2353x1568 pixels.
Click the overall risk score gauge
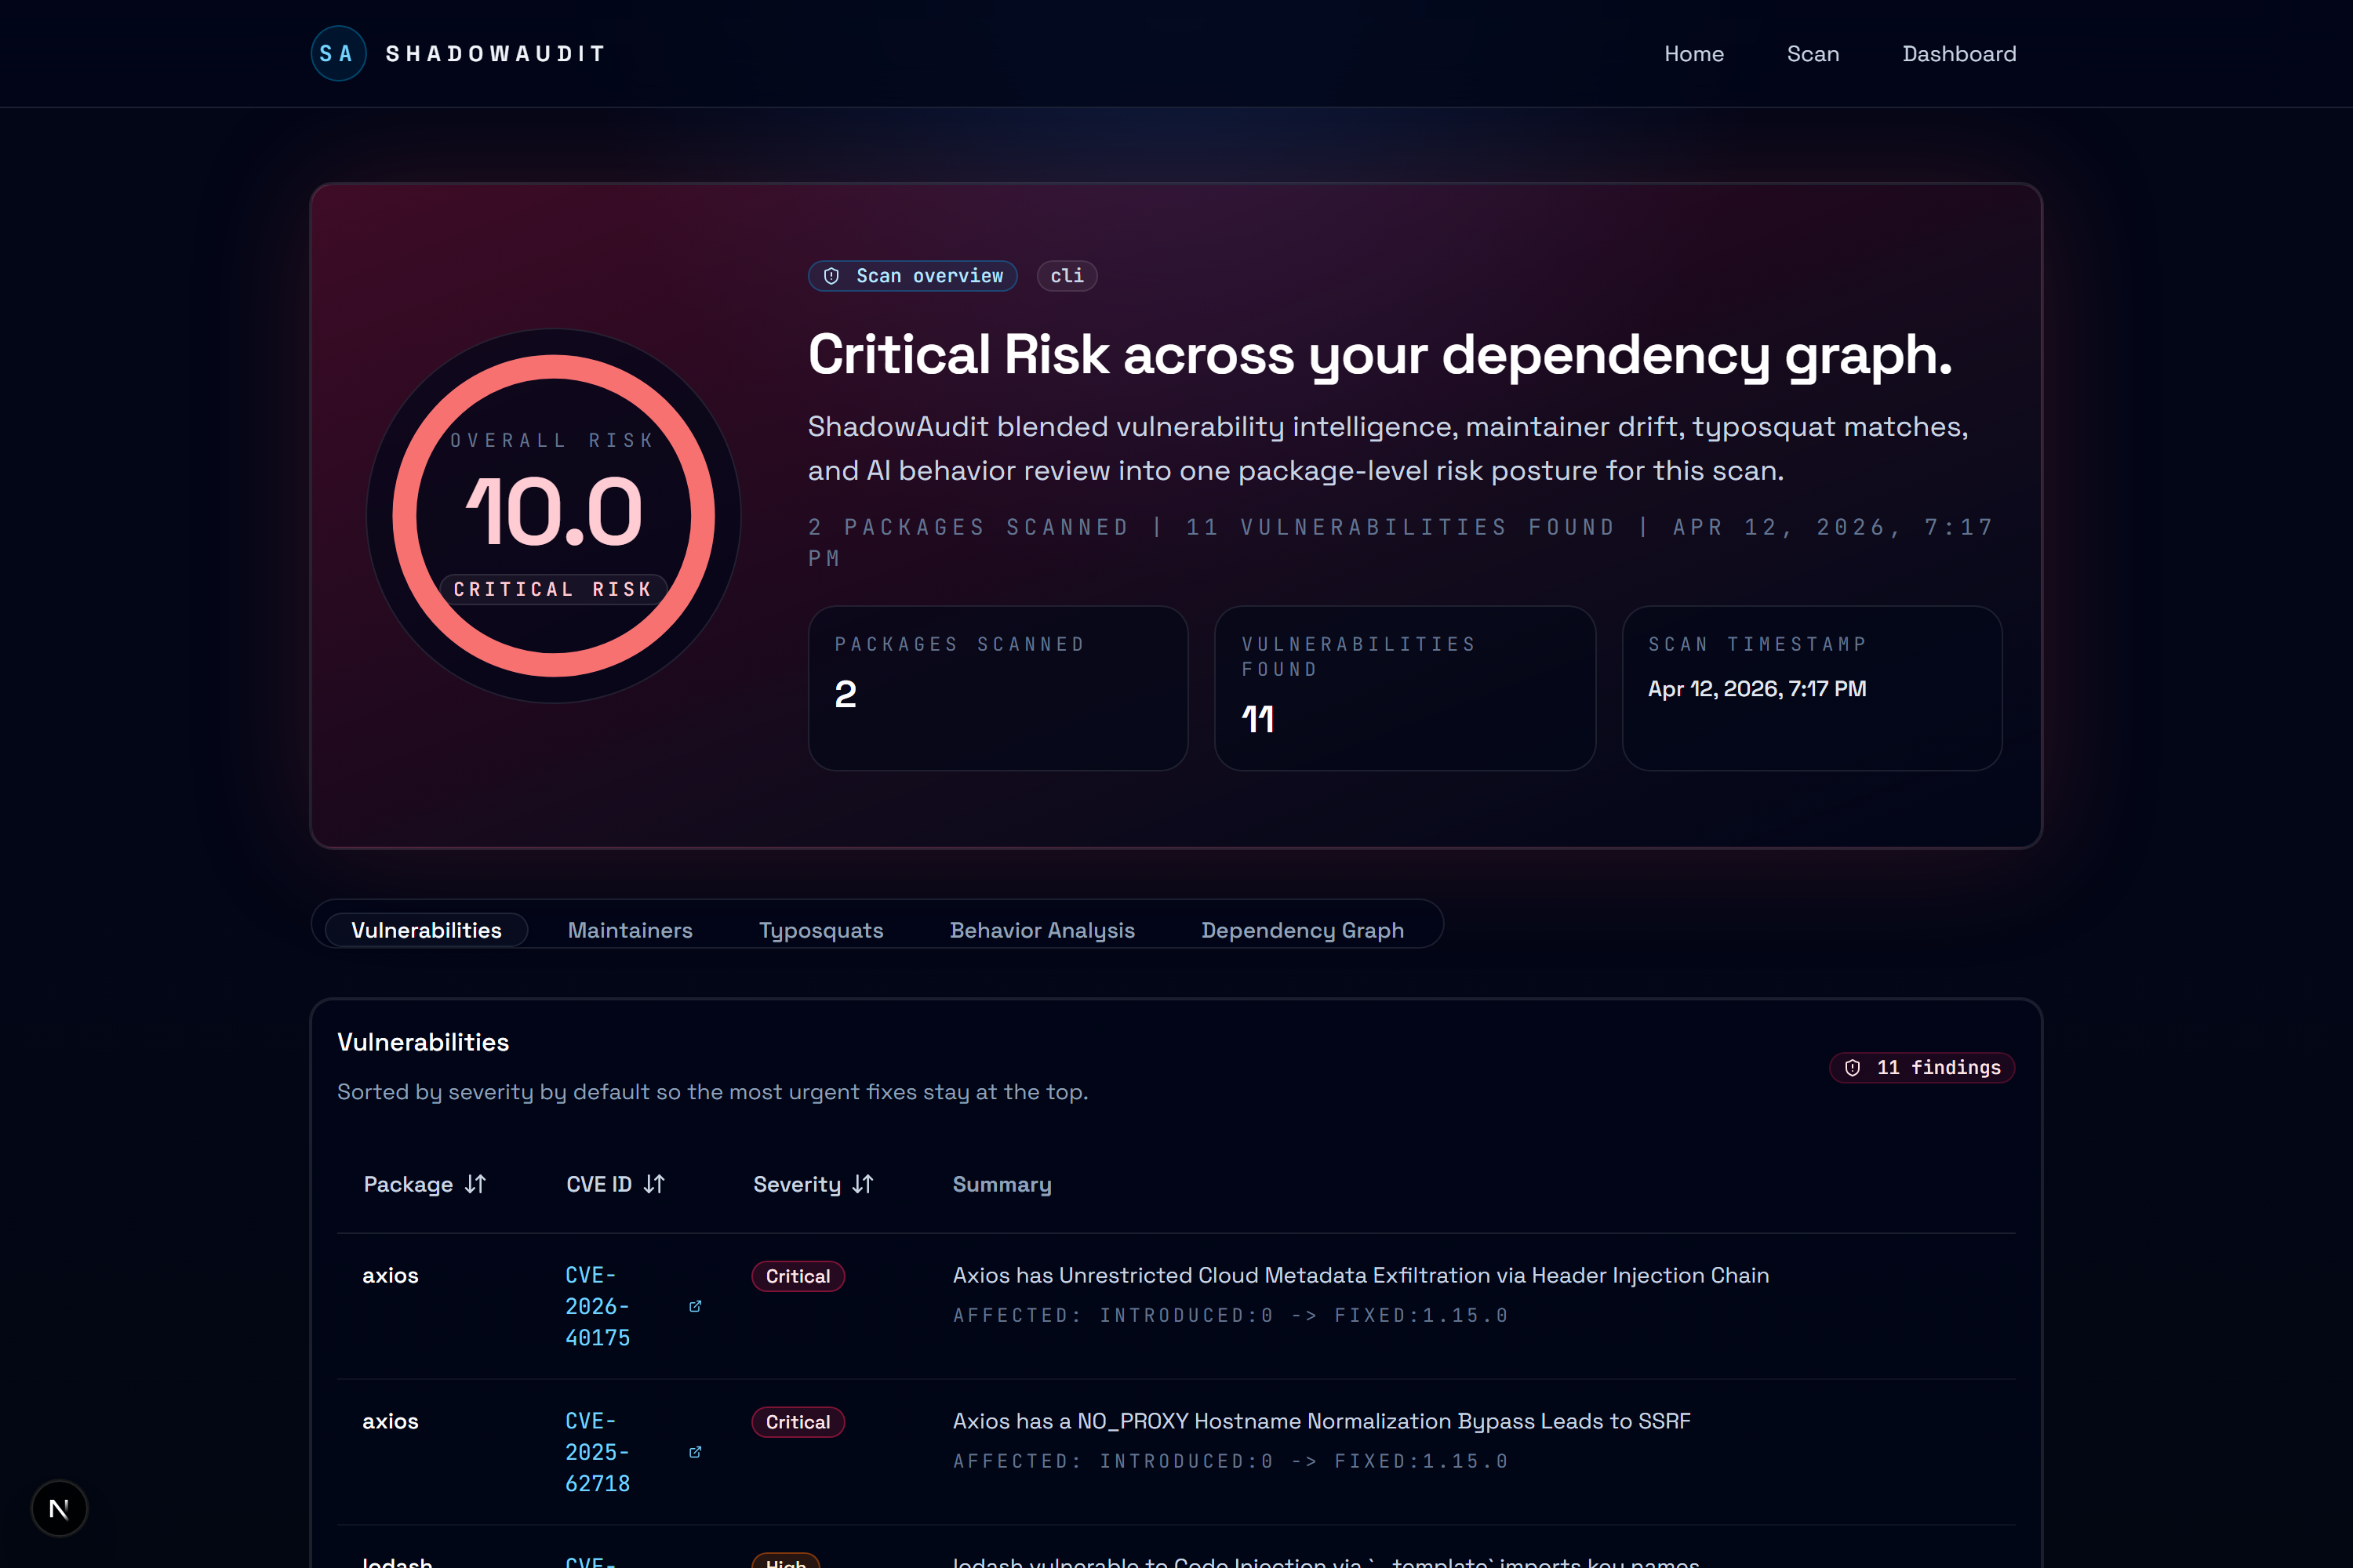pos(553,516)
